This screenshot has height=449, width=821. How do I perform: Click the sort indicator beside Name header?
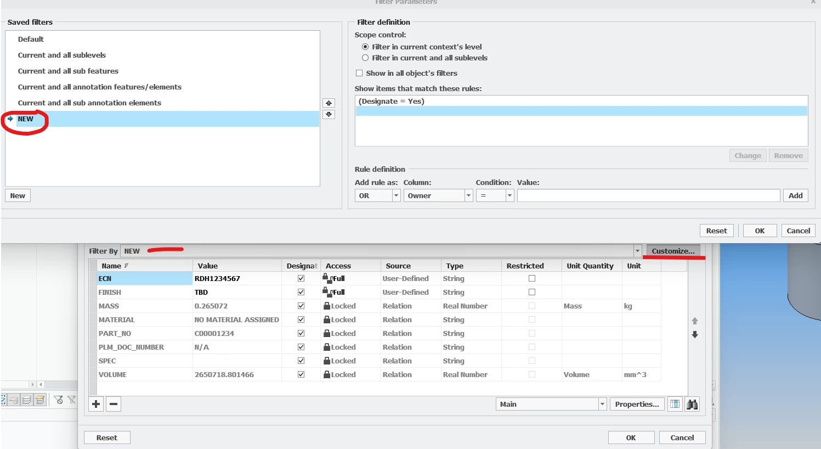[127, 266]
